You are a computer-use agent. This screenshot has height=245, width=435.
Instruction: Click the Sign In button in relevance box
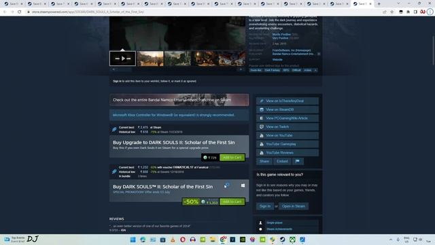click(x=265, y=206)
